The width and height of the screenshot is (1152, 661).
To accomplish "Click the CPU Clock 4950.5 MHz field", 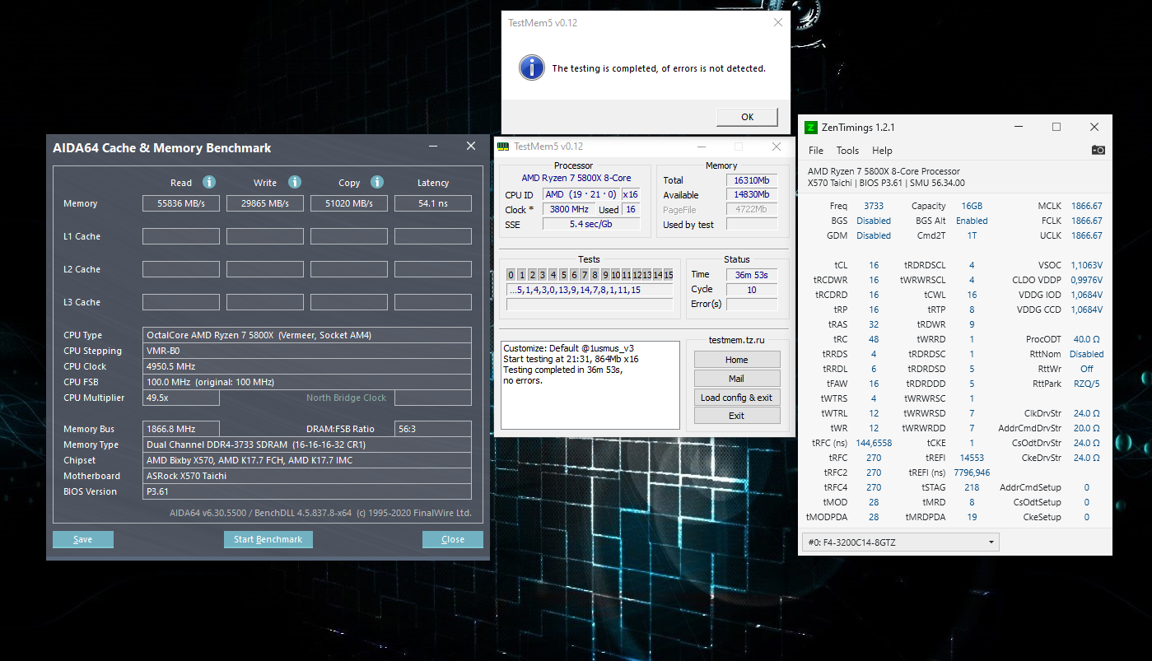I will click(307, 366).
